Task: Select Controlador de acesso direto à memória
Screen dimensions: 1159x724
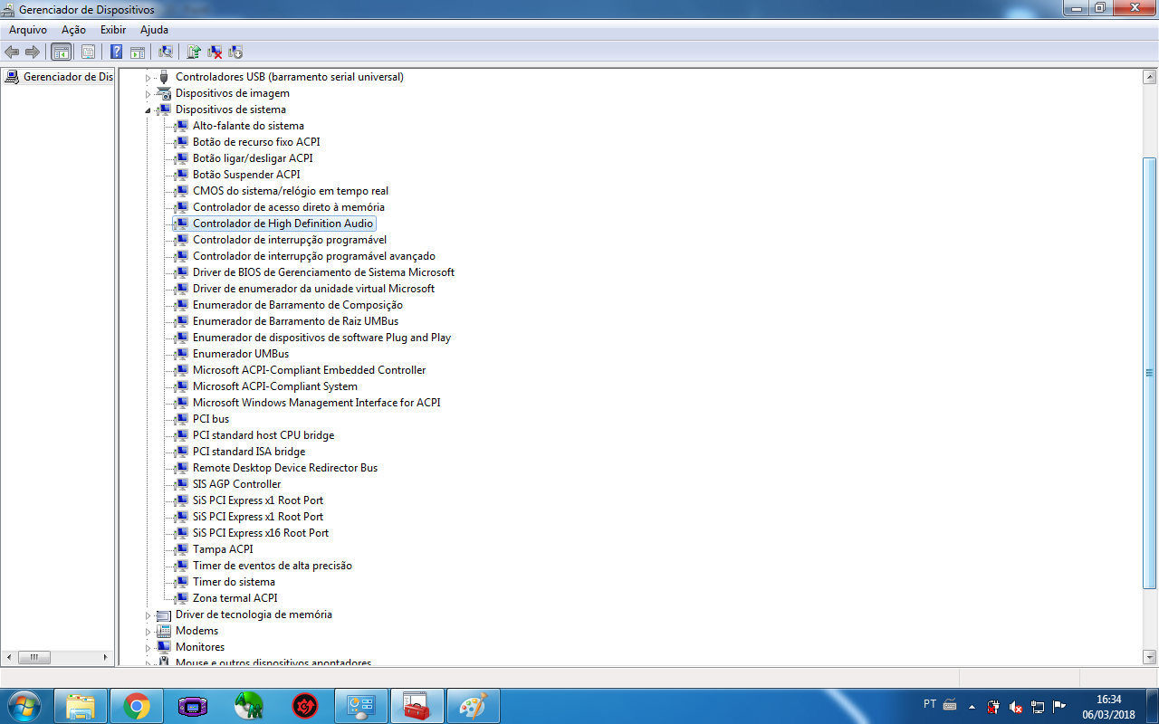Action: pos(289,207)
